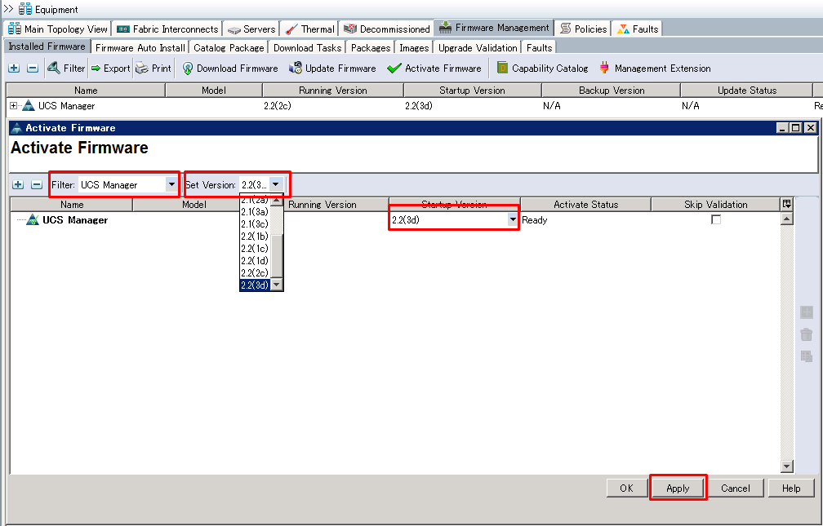This screenshot has height=526, width=823.
Task: Open the Faults subtab next to Upgrade Validation
Action: click(539, 48)
